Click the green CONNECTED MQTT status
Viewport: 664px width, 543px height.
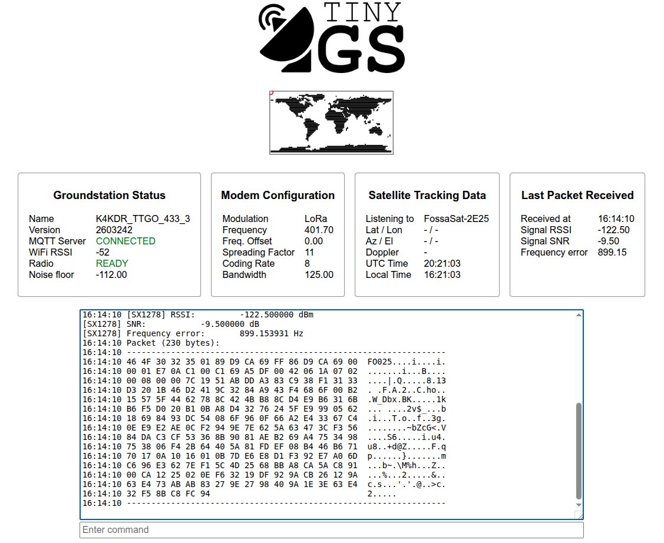(125, 241)
